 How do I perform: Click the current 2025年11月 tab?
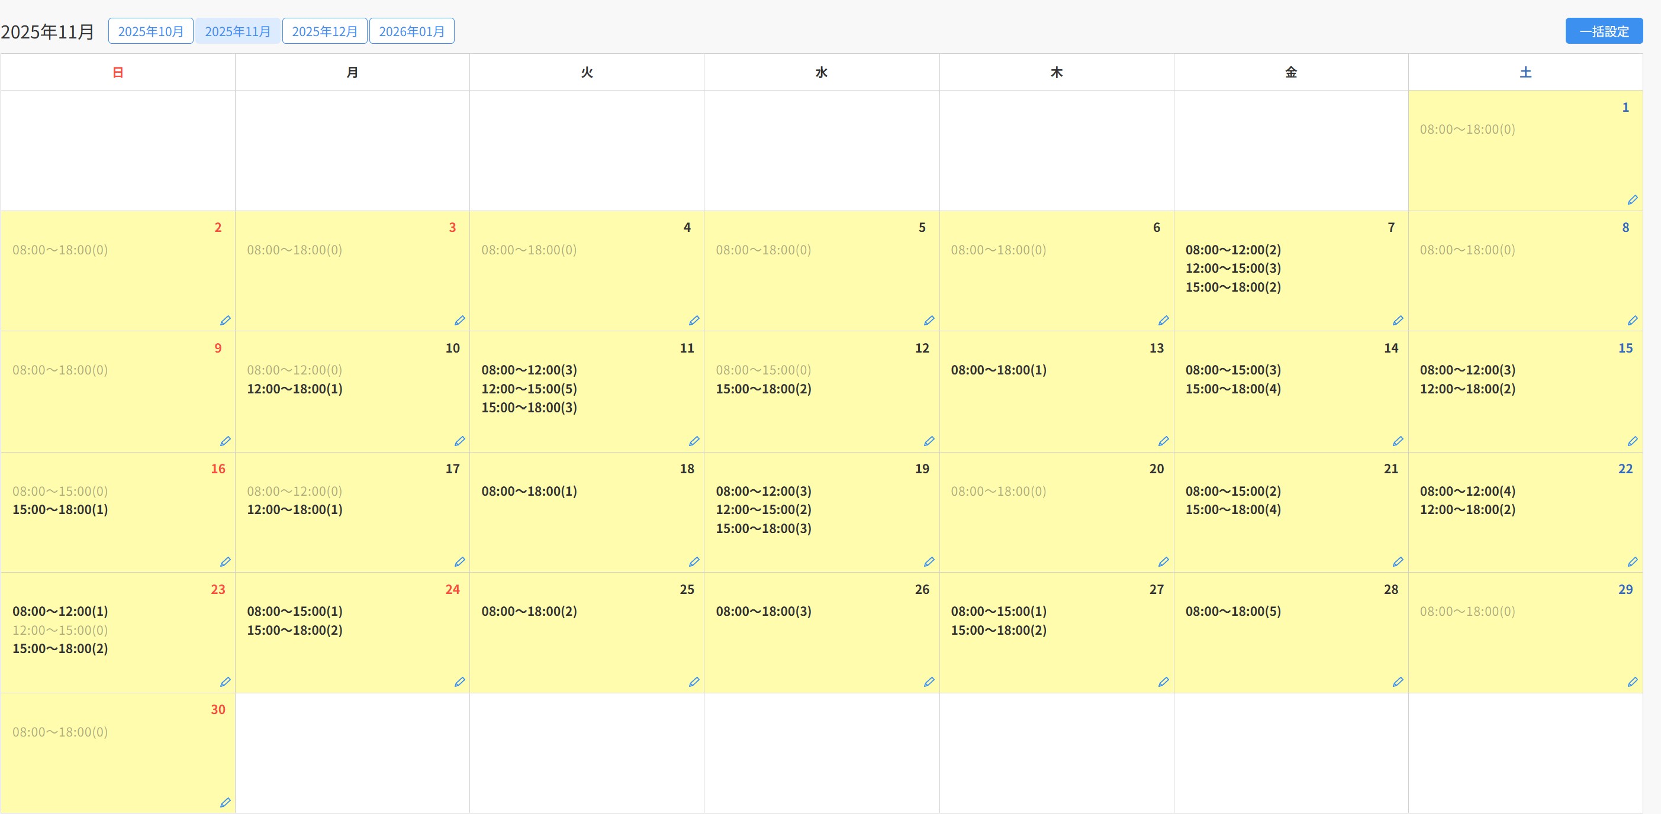[x=237, y=31]
